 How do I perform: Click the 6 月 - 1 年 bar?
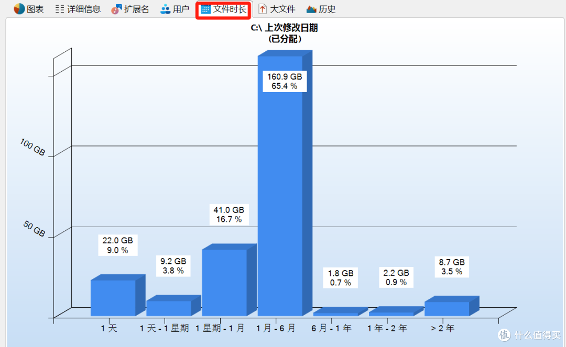click(x=340, y=312)
